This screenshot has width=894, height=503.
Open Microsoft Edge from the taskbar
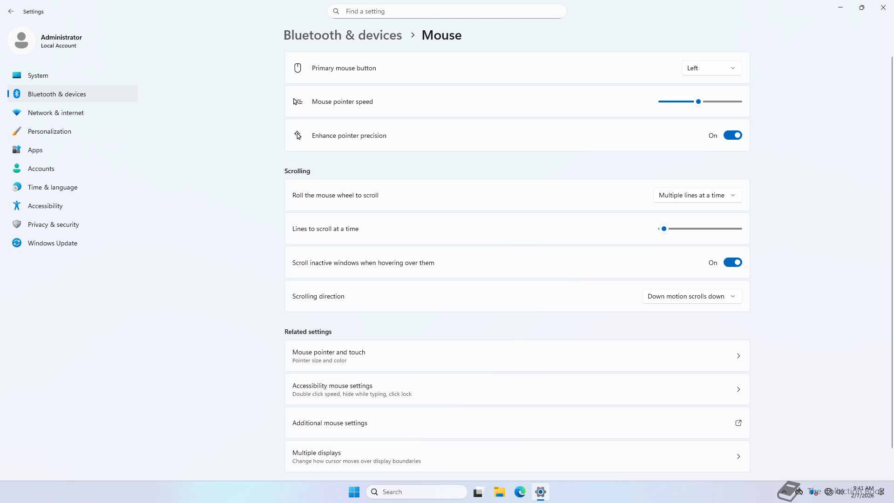520,492
